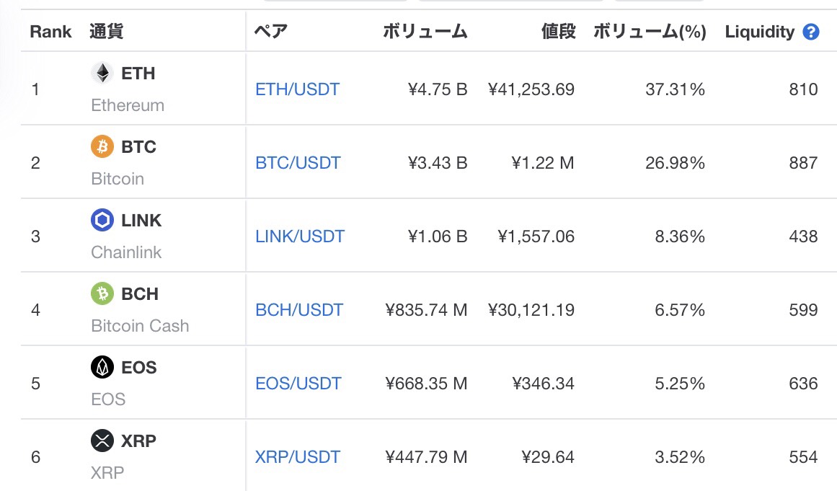837x491 pixels.
Task: Open the BCH/USDT pair link
Action: (299, 310)
